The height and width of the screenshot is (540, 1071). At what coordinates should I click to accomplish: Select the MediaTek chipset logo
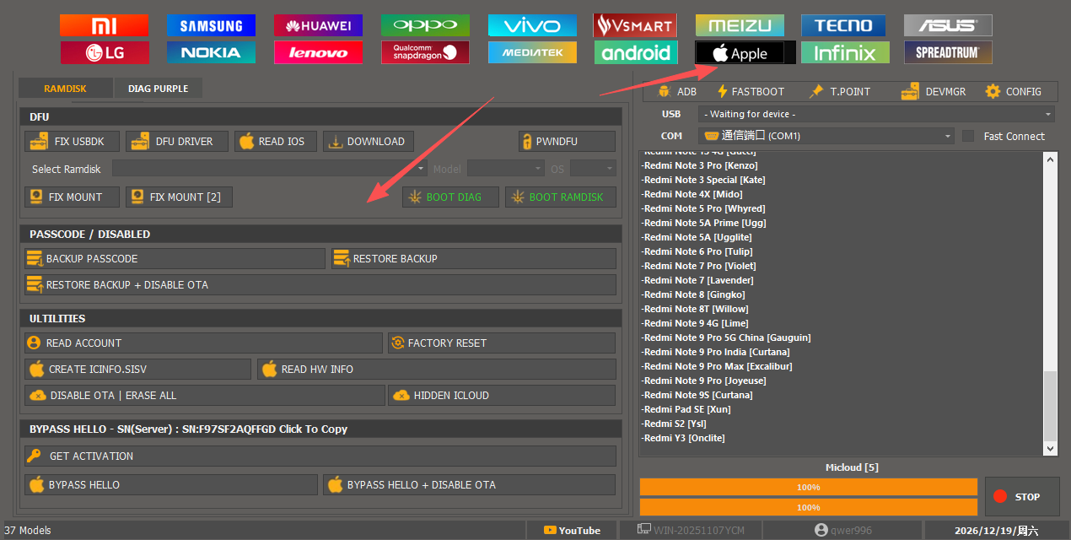tap(532, 53)
